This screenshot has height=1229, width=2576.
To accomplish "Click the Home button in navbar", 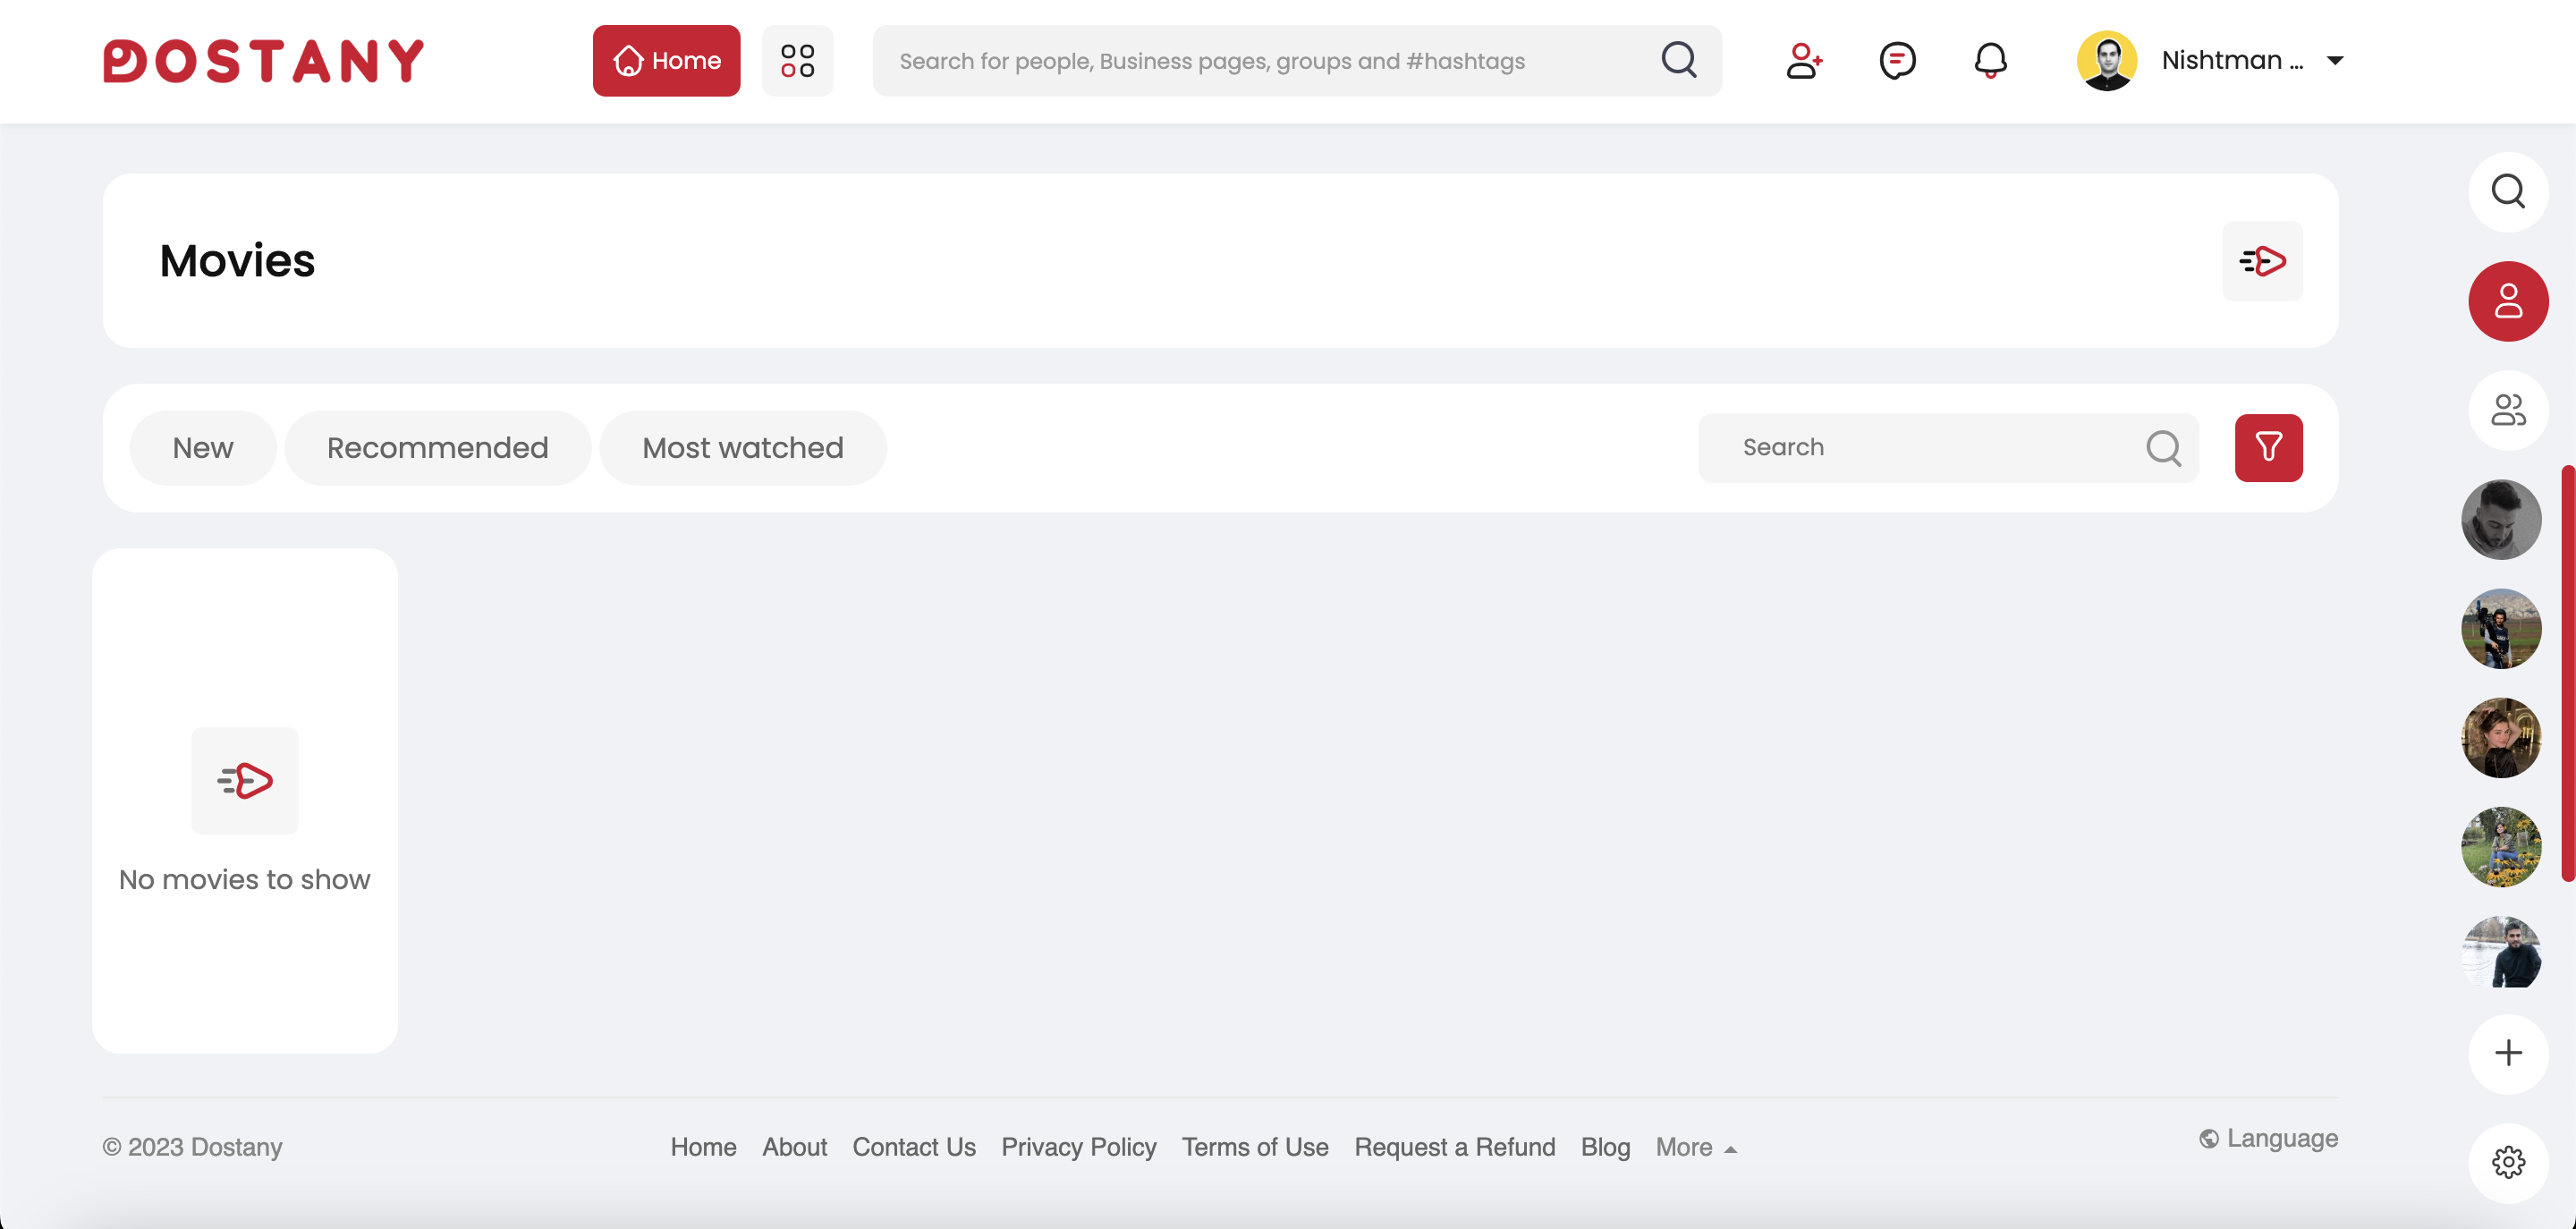I will pyautogui.click(x=666, y=61).
